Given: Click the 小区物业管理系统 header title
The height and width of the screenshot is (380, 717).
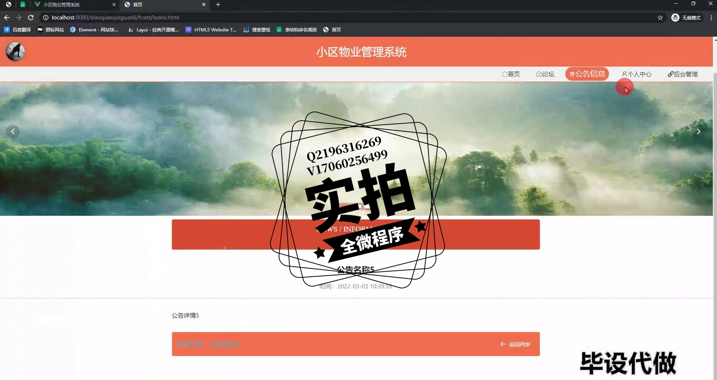Looking at the screenshot, I should 361,52.
